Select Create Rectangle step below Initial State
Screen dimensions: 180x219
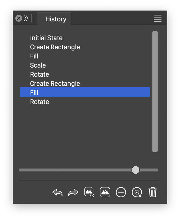(x=55, y=47)
